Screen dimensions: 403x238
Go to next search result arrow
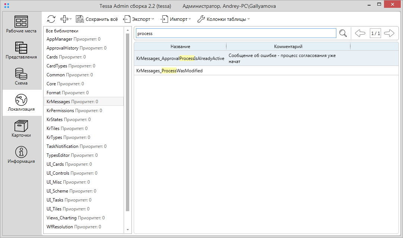389,34
